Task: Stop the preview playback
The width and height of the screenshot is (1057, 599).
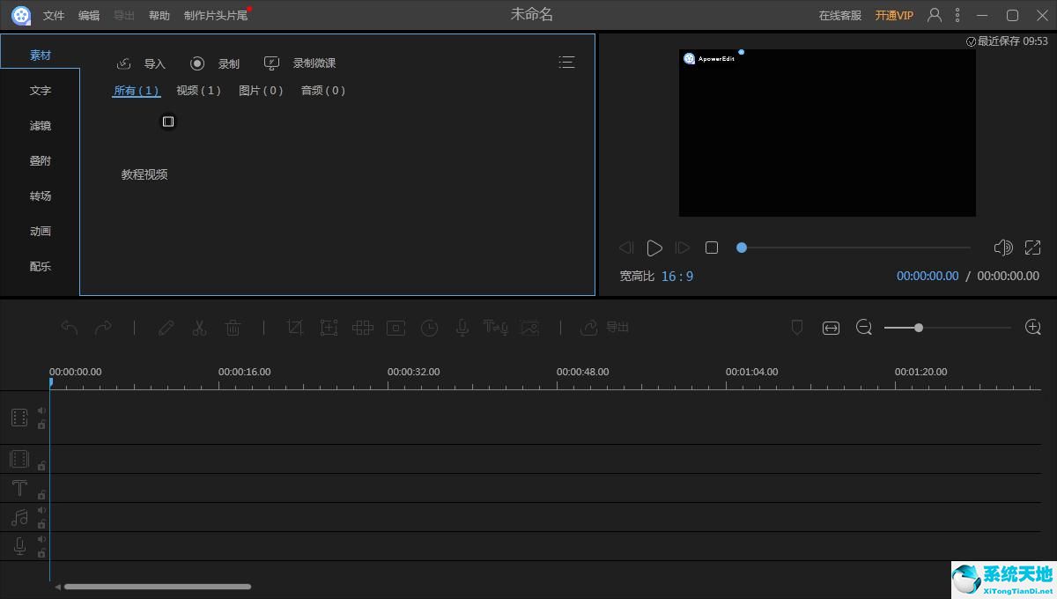Action: (x=712, y=248)
